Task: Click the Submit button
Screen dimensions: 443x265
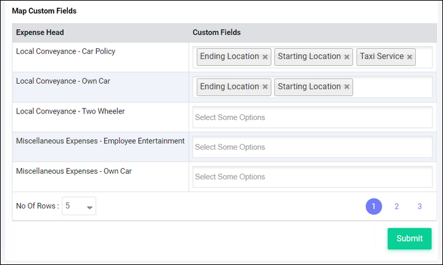Action: (409, 238)
